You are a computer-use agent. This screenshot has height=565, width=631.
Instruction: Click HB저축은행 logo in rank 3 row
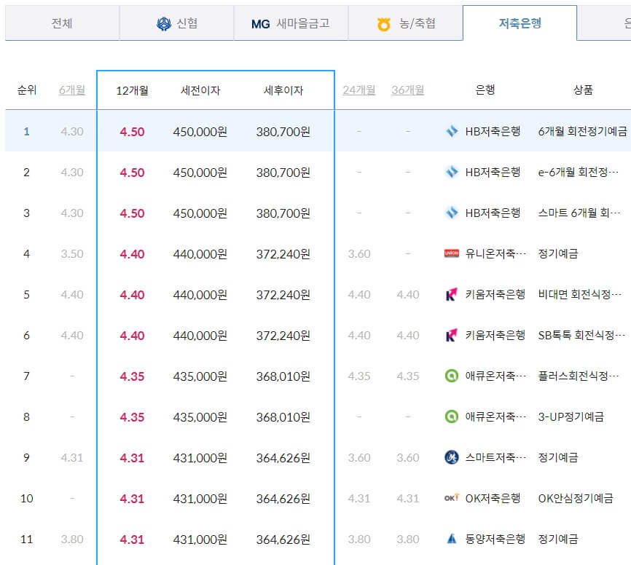(x=452, y=213)
